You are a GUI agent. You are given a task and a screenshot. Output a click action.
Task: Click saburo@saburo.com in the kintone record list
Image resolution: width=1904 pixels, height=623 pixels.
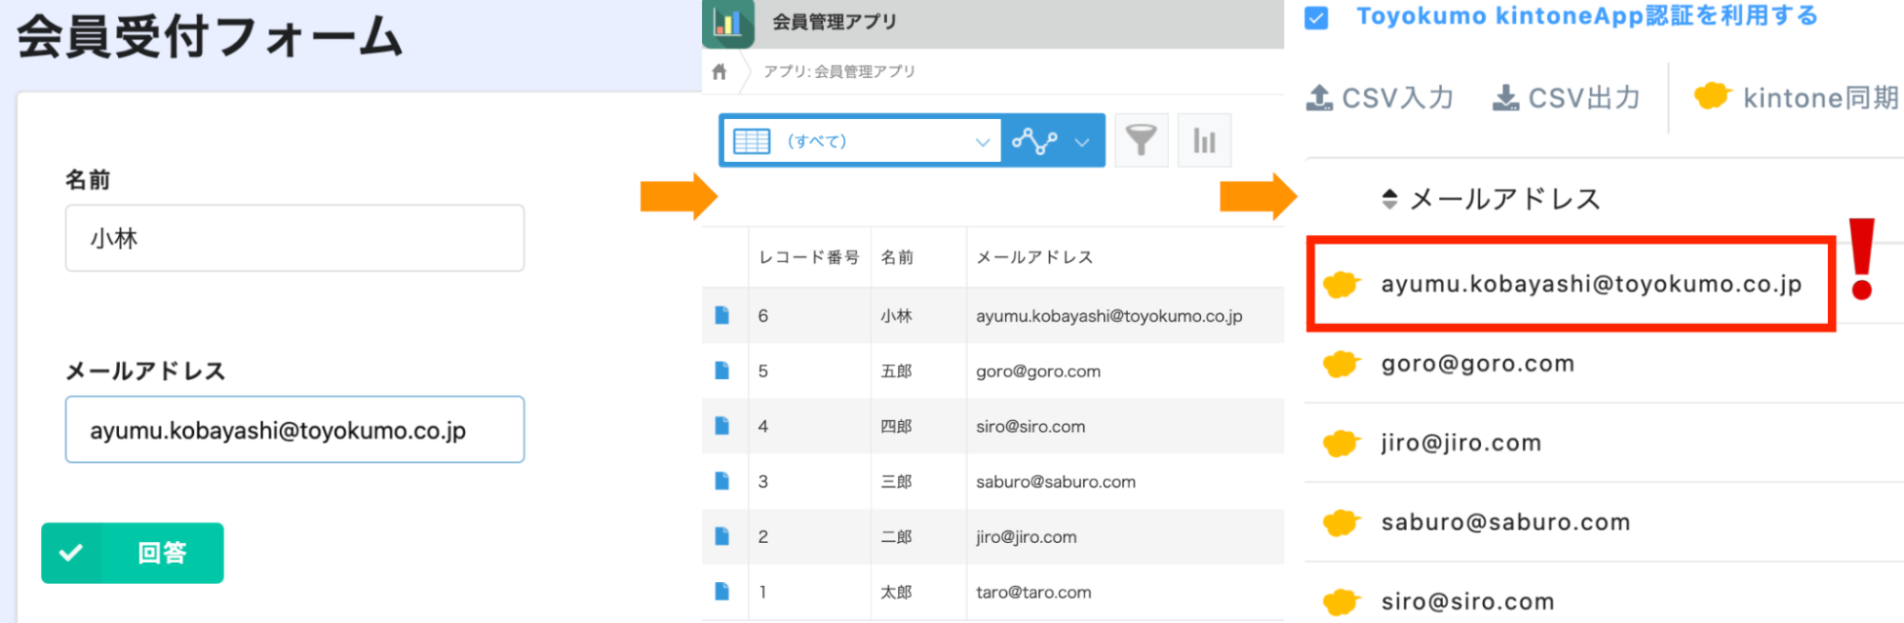1055,482
